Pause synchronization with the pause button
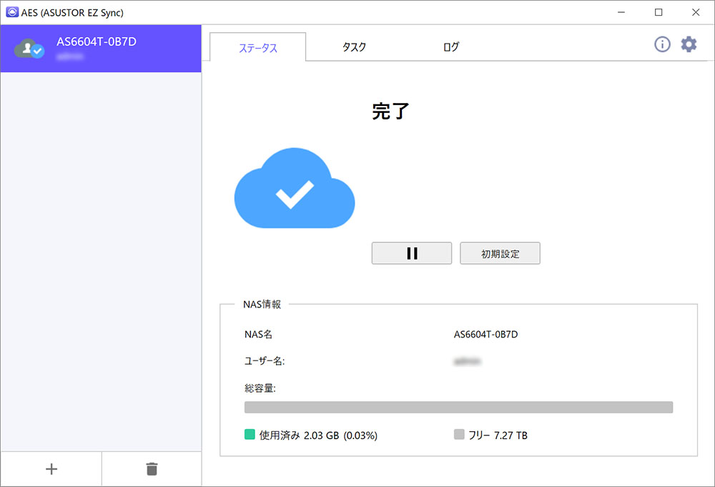This screenshot has height=487, width=715. (412, 253)
